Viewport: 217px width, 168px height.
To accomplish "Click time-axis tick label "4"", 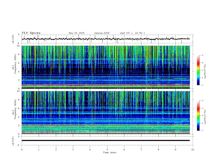I will click(90, 150).
